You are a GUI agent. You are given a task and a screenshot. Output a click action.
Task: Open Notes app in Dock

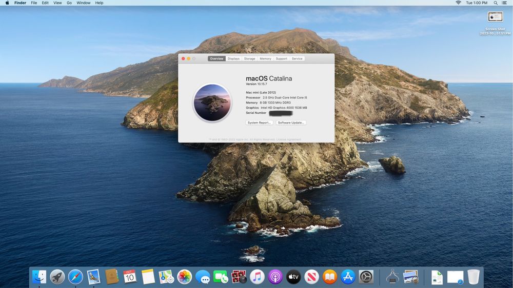(148, 277)
